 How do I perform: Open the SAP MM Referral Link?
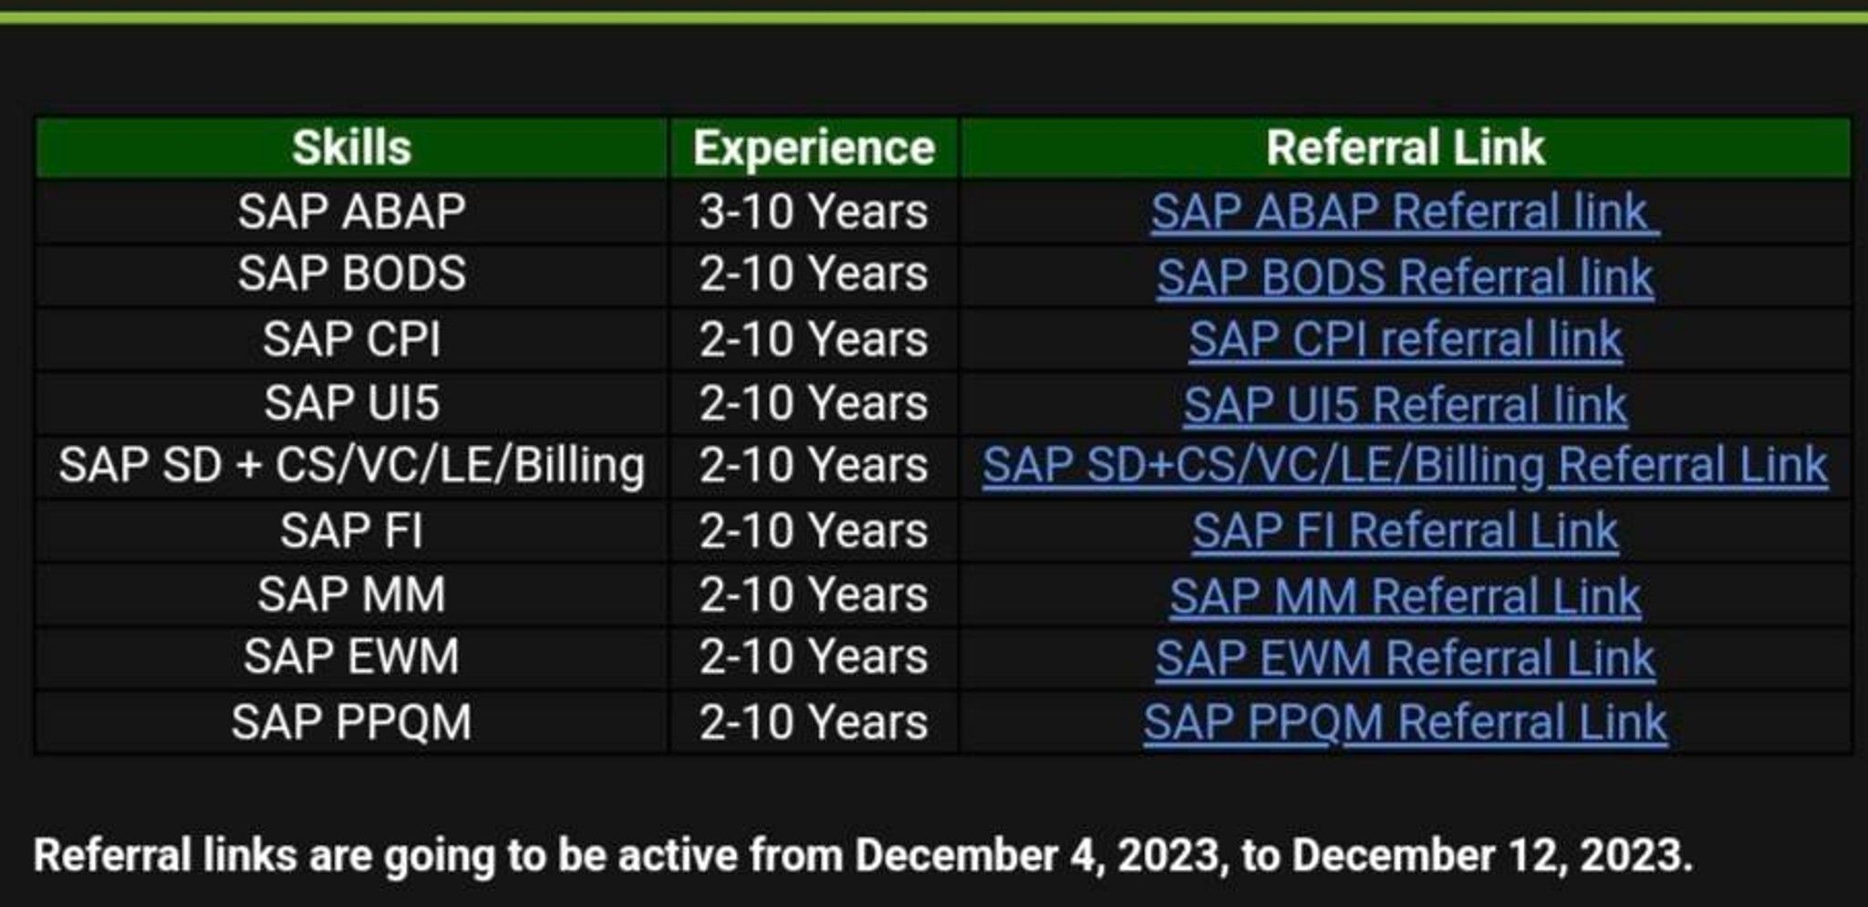[x=1405, y=595]
